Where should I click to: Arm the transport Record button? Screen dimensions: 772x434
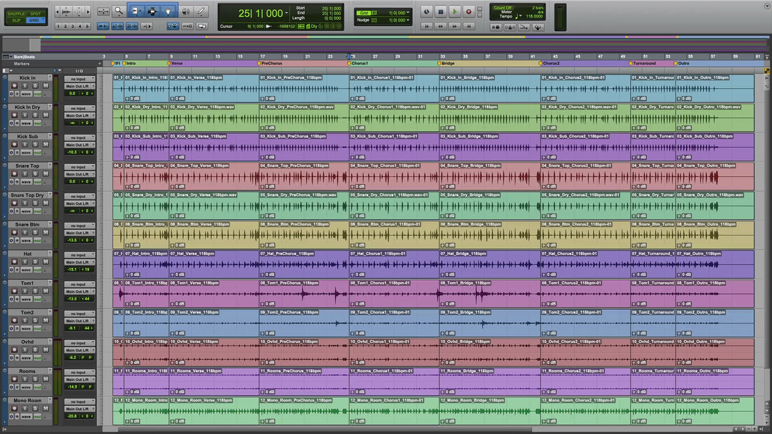click(x=468, y=12)
